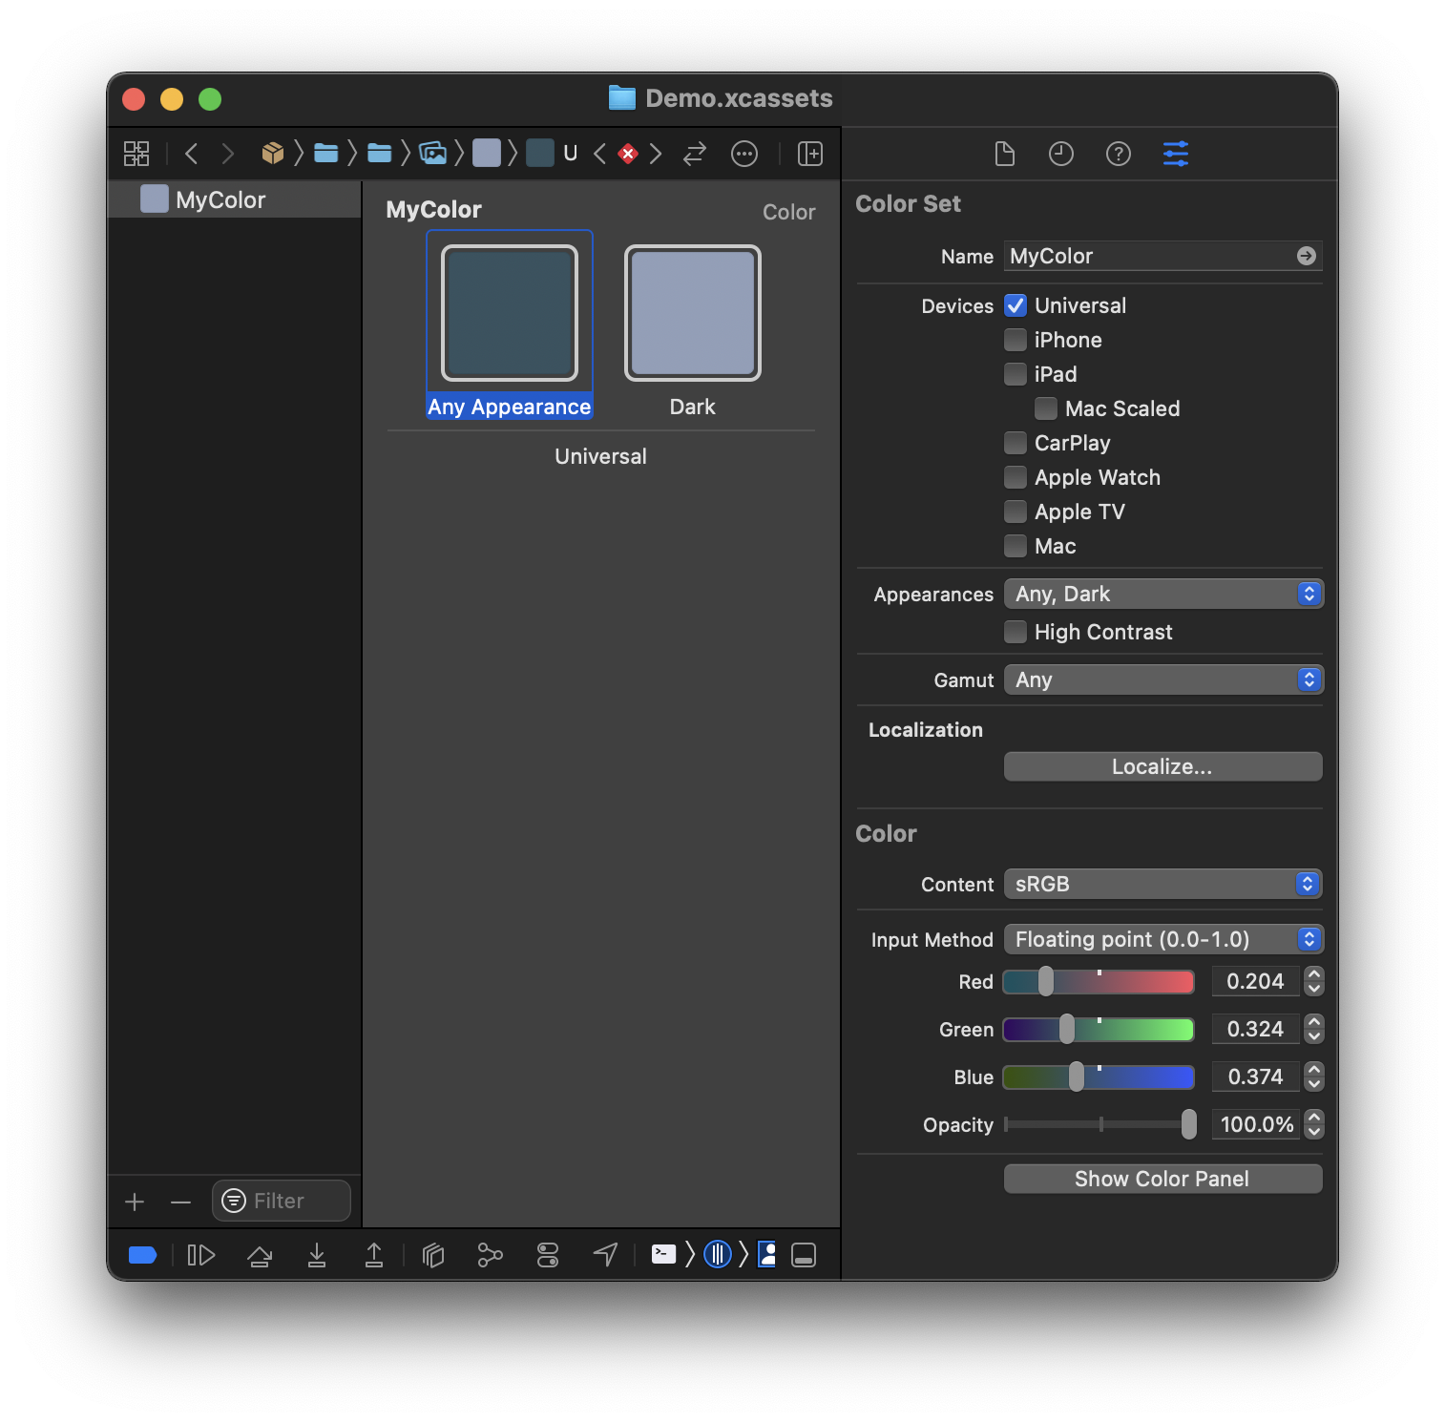The image size is (1445, 1422).
Task: Enable the Apple TV checkbox
Action: (x=1016, y=512)
